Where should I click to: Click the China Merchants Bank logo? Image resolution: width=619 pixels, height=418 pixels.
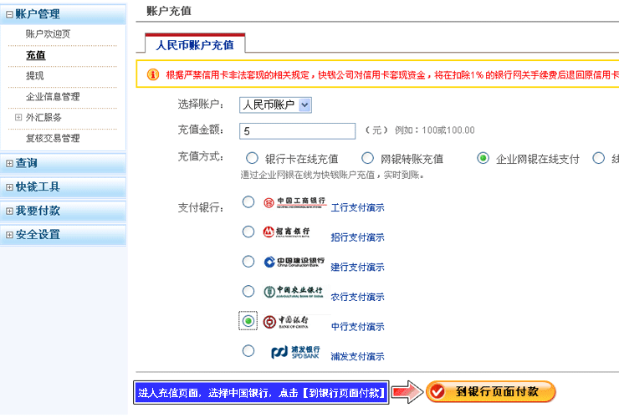click(287, 232)
